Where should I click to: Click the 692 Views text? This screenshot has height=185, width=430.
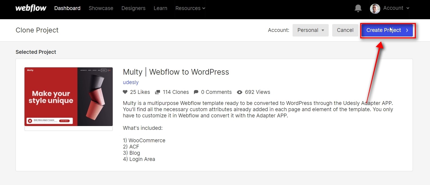[x=258, y=92]
